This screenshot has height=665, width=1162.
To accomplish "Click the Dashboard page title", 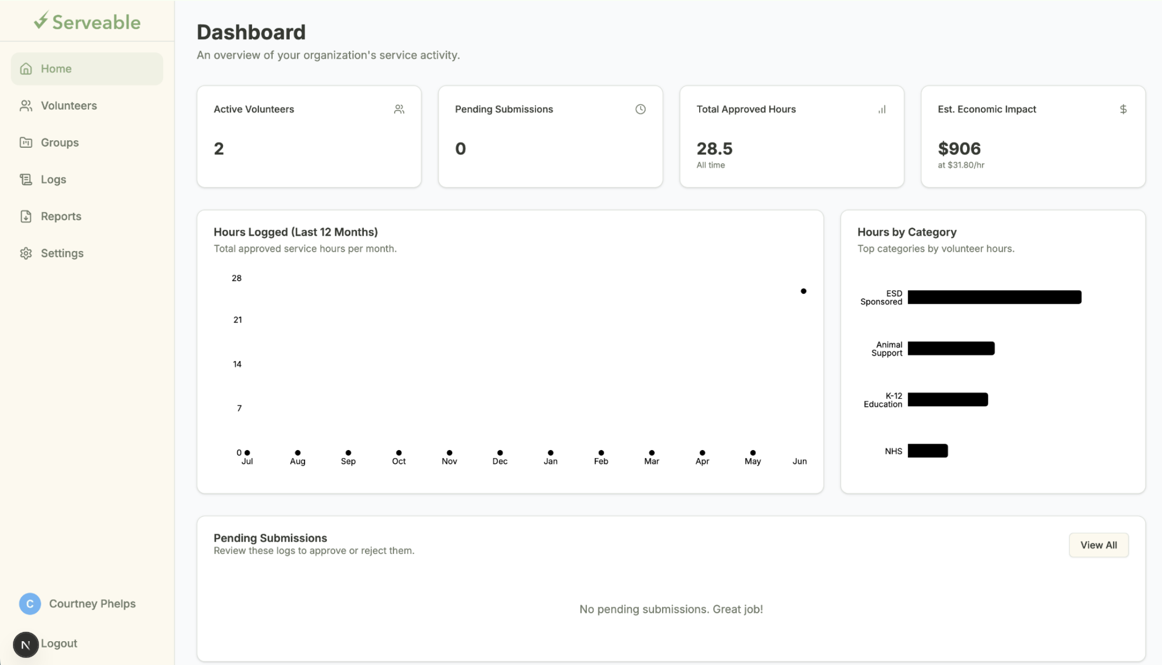I will coord(251,32).
